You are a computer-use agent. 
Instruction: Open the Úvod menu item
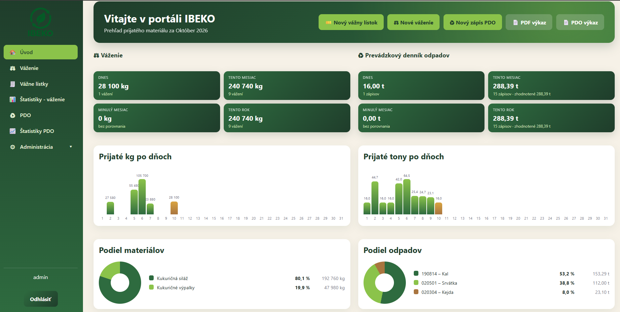pos(41,52)
